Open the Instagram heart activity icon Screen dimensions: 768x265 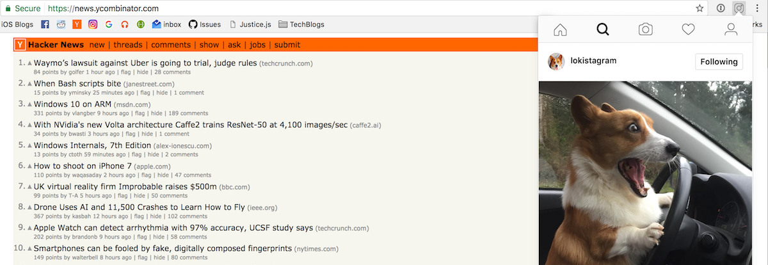[688, 29]
